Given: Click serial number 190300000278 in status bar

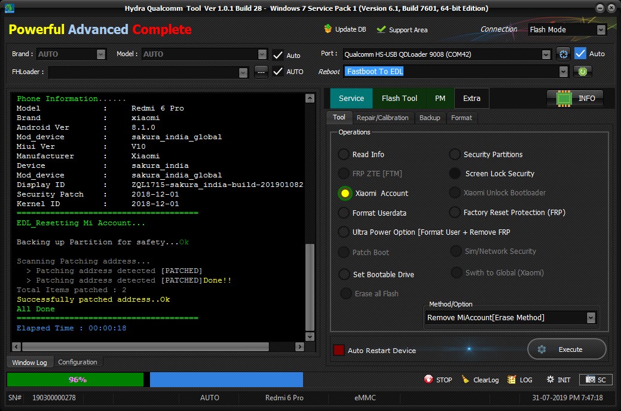Looking at the screenshot, I should pos(54,397).
